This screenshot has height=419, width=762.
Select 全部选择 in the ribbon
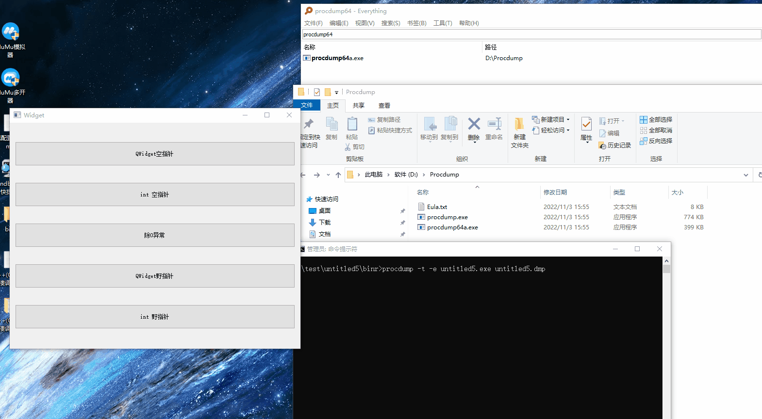point(656,119)
